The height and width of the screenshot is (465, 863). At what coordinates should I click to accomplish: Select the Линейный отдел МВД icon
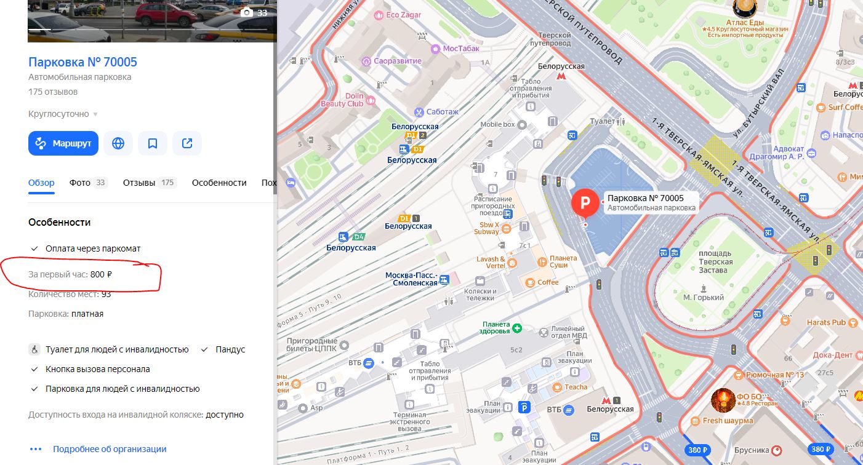[544, 333]
